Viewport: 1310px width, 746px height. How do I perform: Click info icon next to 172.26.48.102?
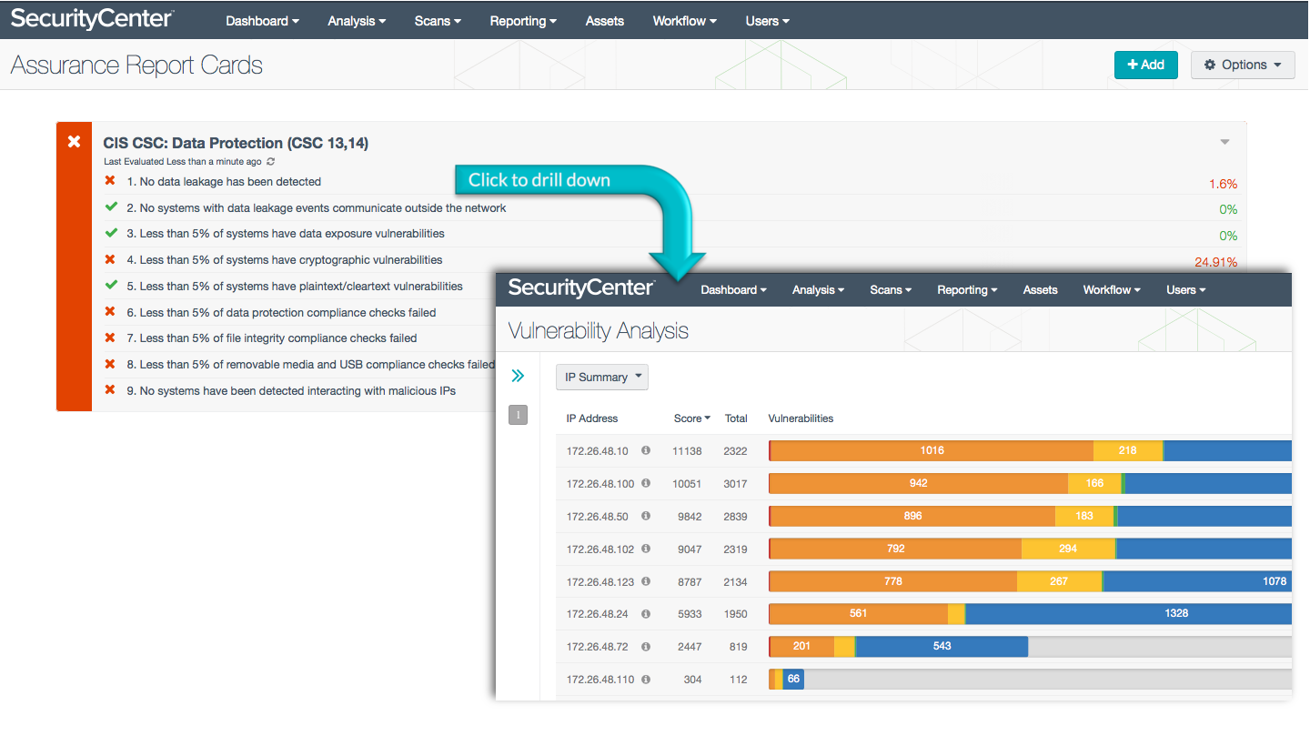tap(646, 549)
